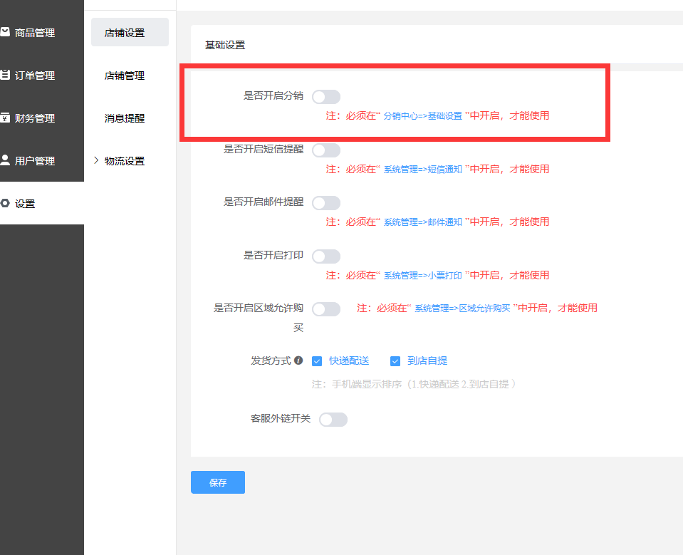Click info icon next to 发货方式

[298, 361]
